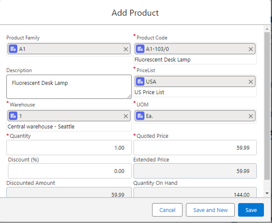Click into the Quantity field
This screenshot has height=223, width=272.
(69, 148)
